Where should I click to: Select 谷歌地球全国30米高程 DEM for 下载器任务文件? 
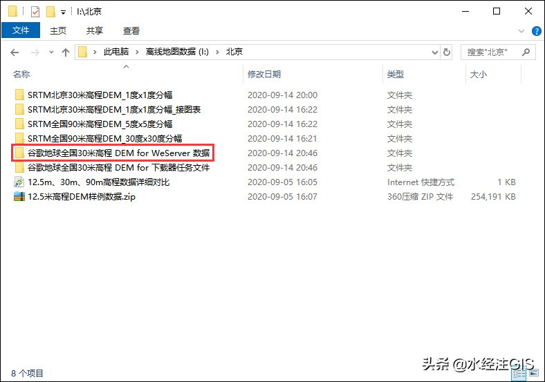point(119,168)
